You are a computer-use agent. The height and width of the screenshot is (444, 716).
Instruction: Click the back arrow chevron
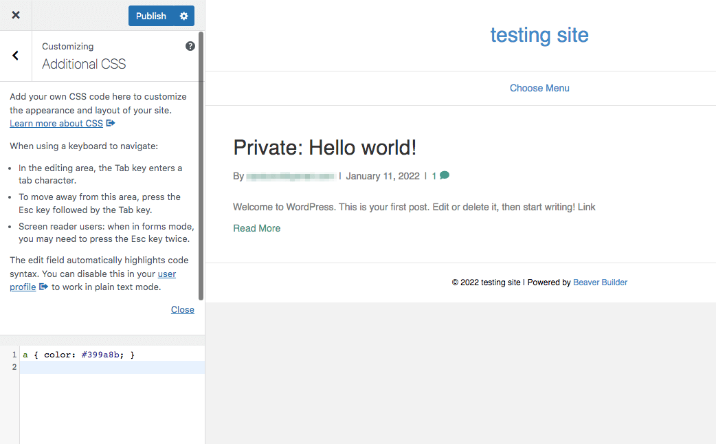[x=16, y=56]
